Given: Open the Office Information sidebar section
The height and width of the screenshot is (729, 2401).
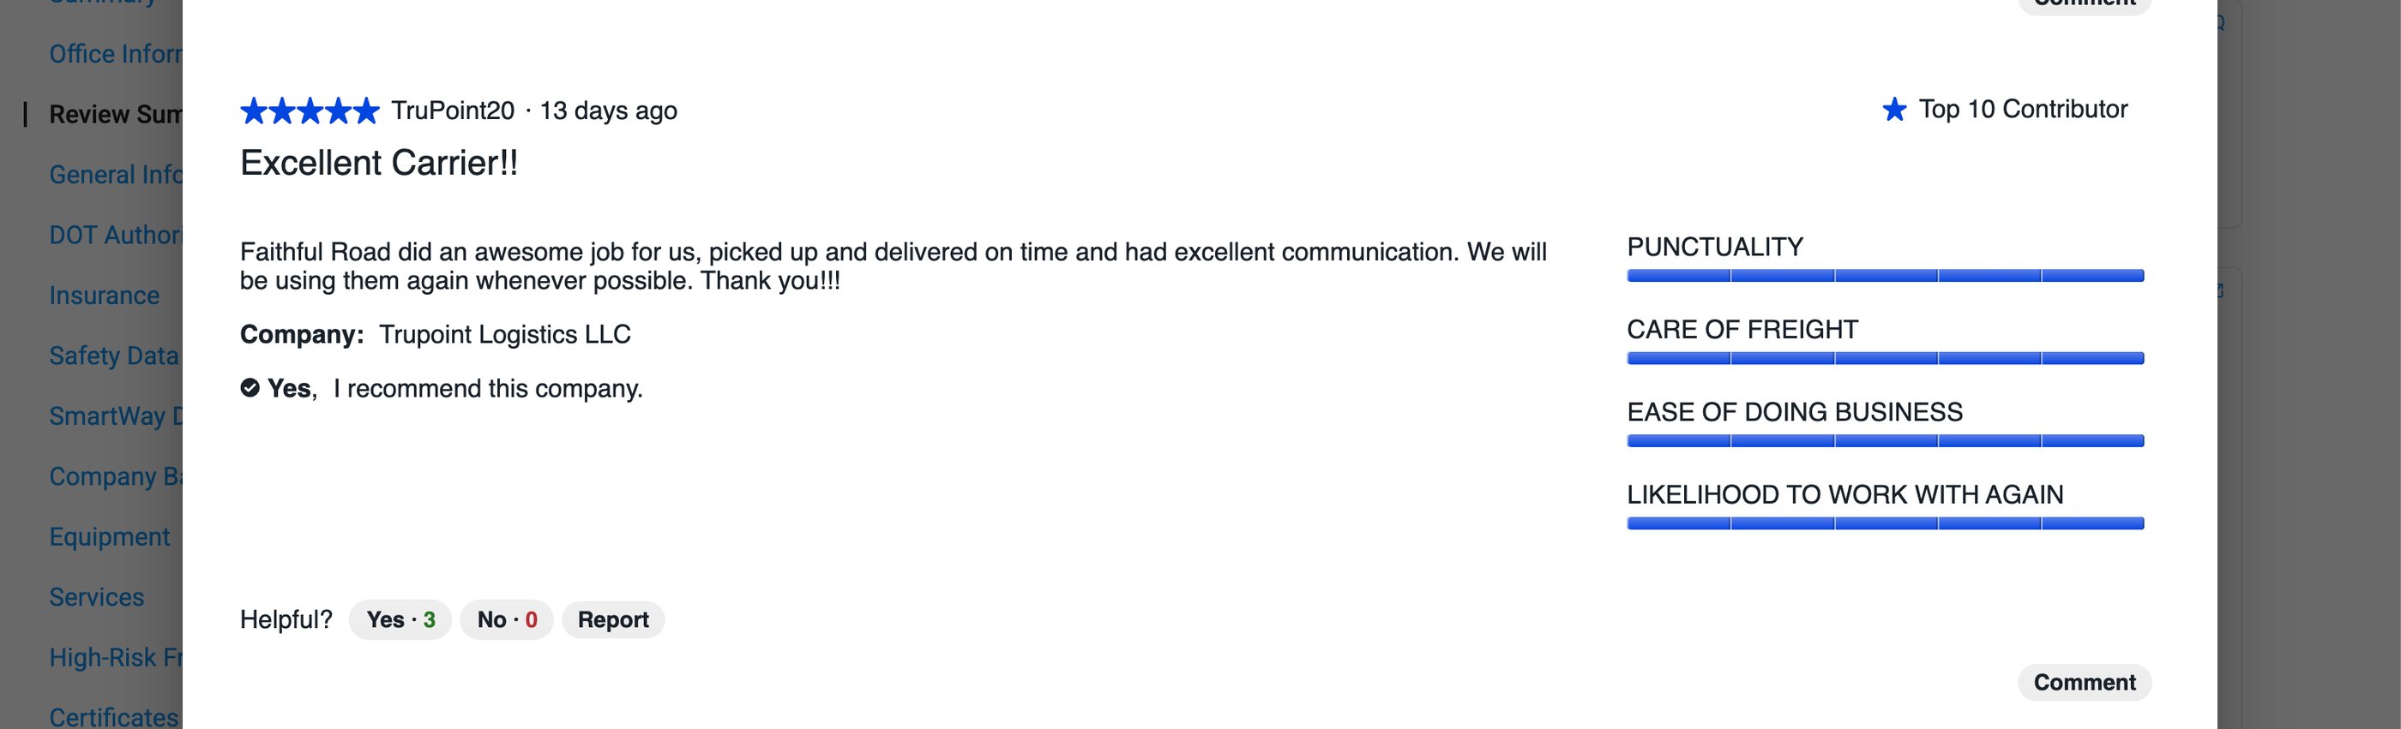Looking at the screenshot, I should pos(116,54).
